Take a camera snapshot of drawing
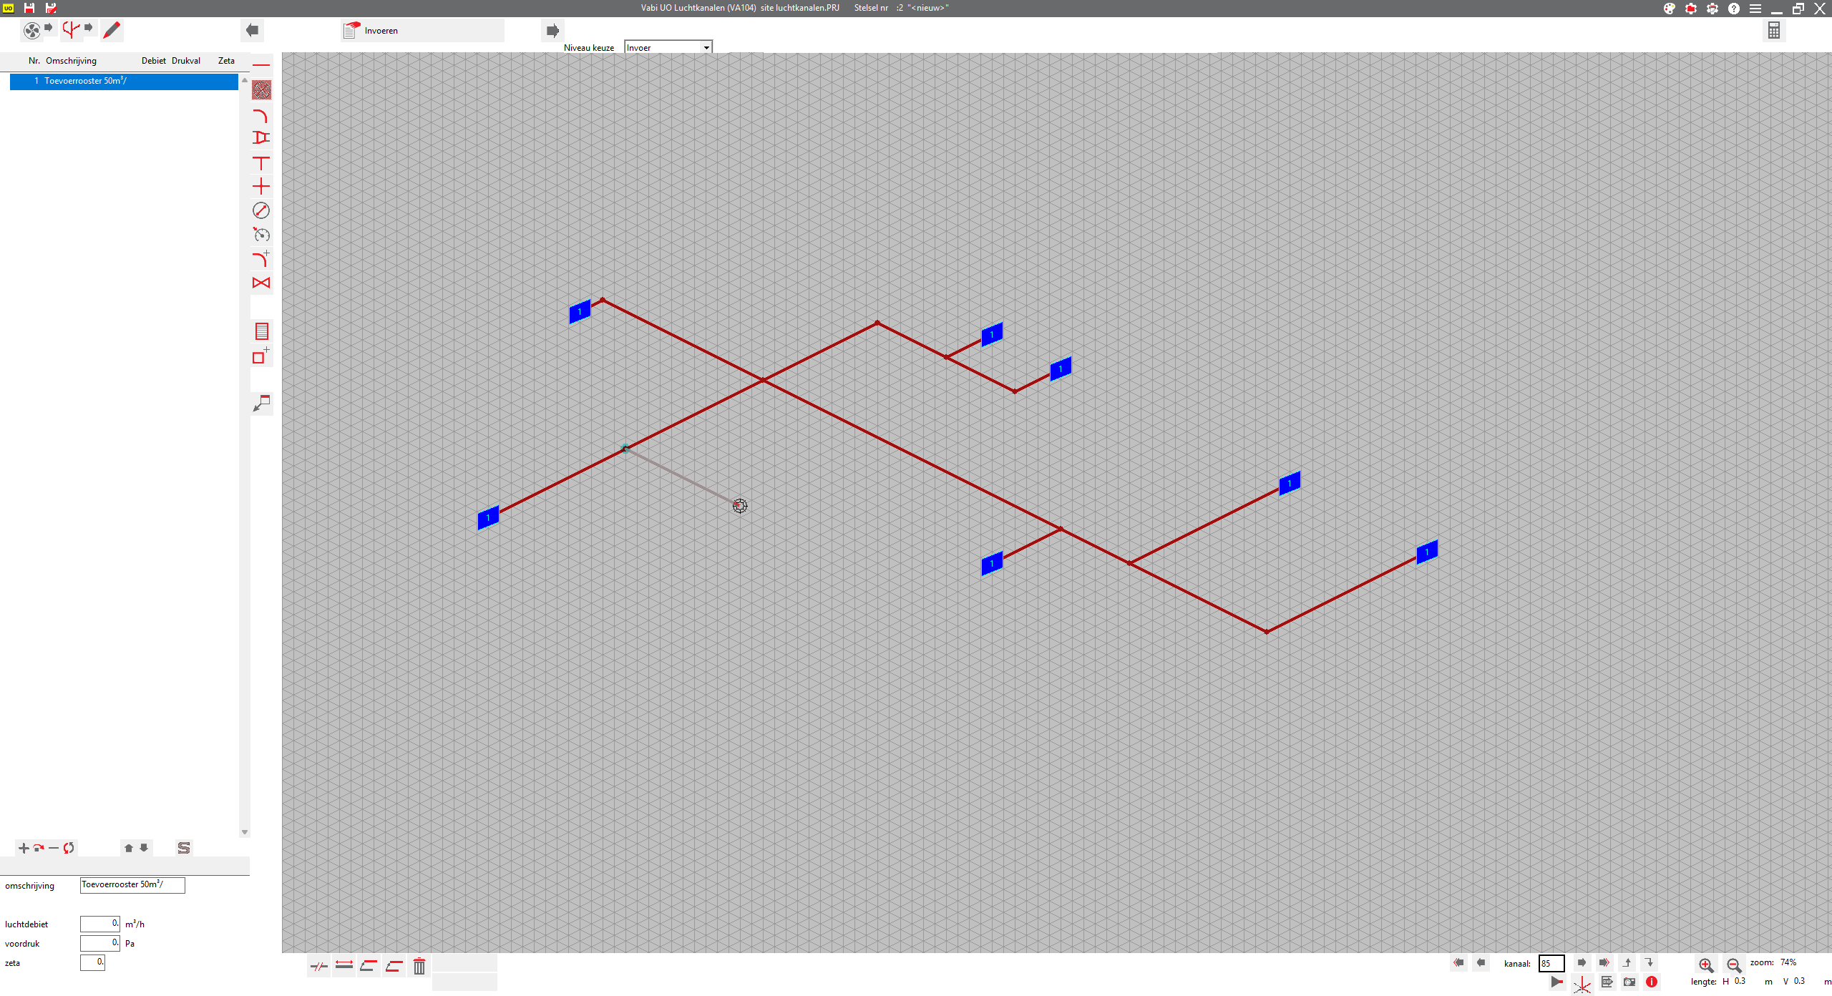The width and height of the screenshot is (1832, 996). (1629, 982)
